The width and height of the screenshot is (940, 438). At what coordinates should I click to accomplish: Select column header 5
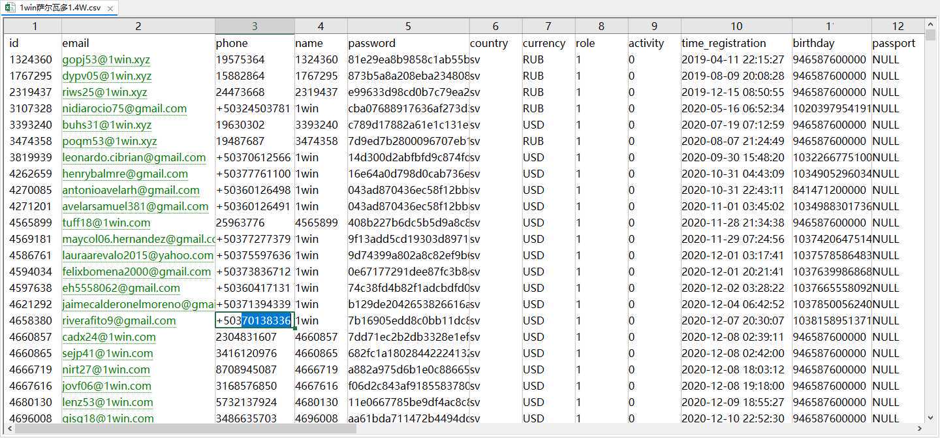(408, 26)
